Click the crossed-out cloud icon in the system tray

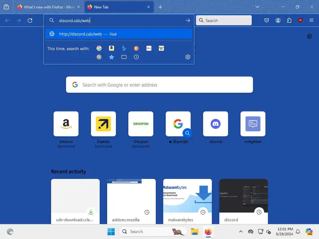pos(251,232)
